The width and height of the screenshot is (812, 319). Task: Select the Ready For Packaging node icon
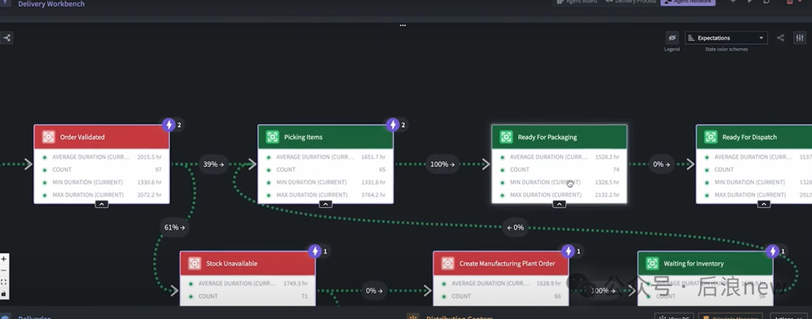(506, 137)
